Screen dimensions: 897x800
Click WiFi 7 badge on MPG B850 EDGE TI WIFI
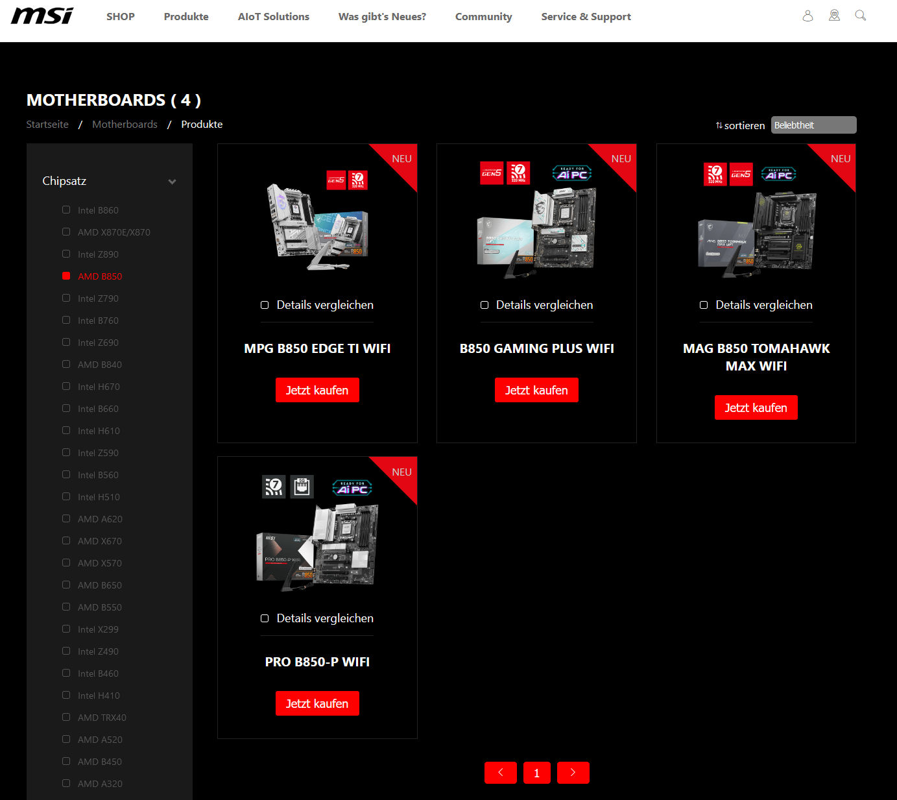(358, 180)
